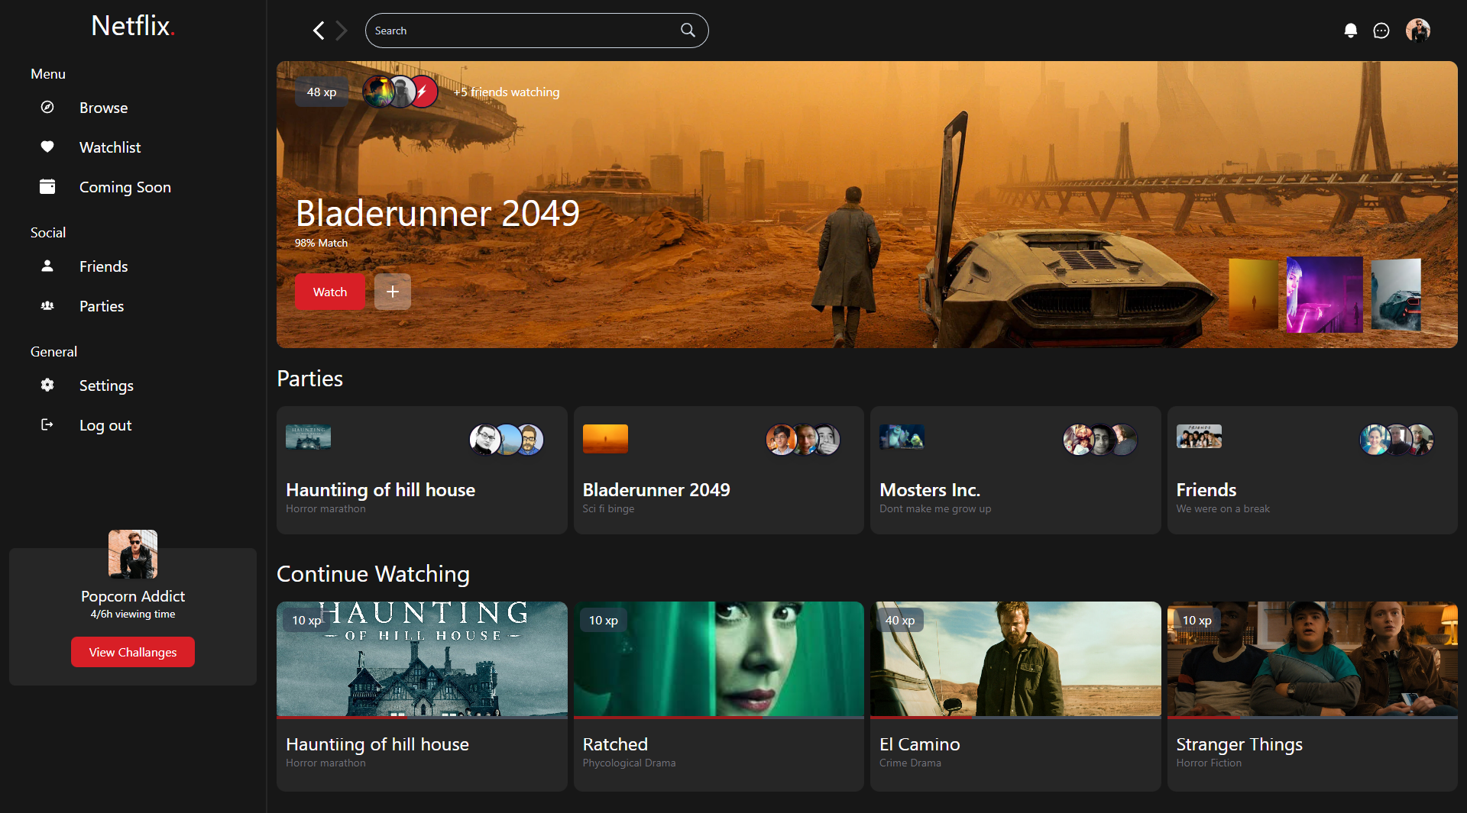Click the Settings gear icon
Screen dimensions: 1467x813
47,385
